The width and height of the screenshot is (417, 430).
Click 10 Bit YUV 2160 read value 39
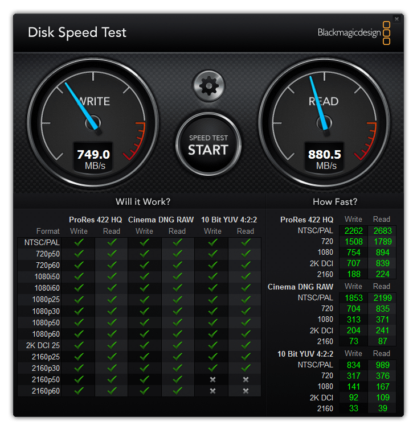382,408
